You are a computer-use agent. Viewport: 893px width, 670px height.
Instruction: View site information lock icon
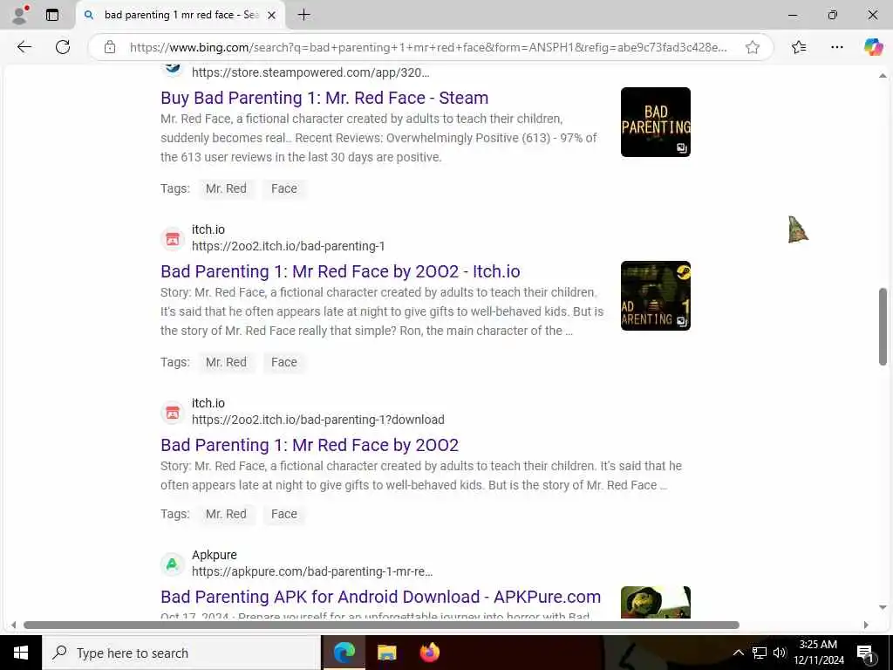point(110,47)
